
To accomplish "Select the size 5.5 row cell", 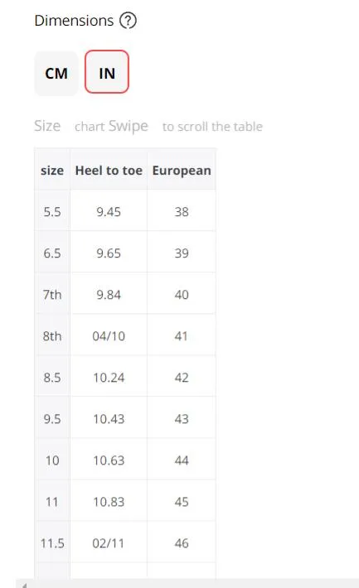I will 52,212.
